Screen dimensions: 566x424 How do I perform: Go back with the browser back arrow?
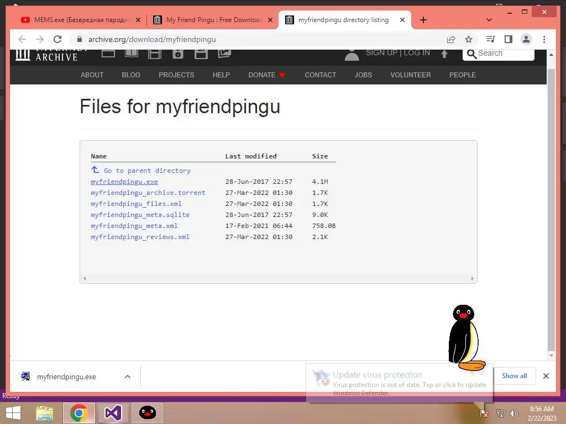(x=22, y=39)
